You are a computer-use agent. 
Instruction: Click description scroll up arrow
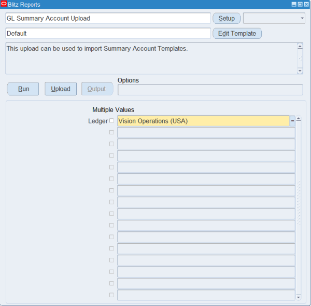point(300,46)
